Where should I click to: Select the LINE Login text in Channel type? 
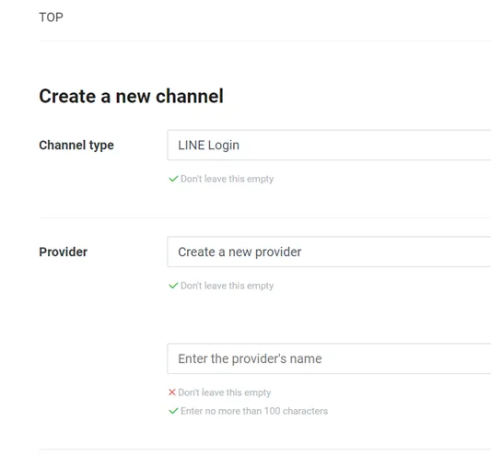[x=208, y=146]
